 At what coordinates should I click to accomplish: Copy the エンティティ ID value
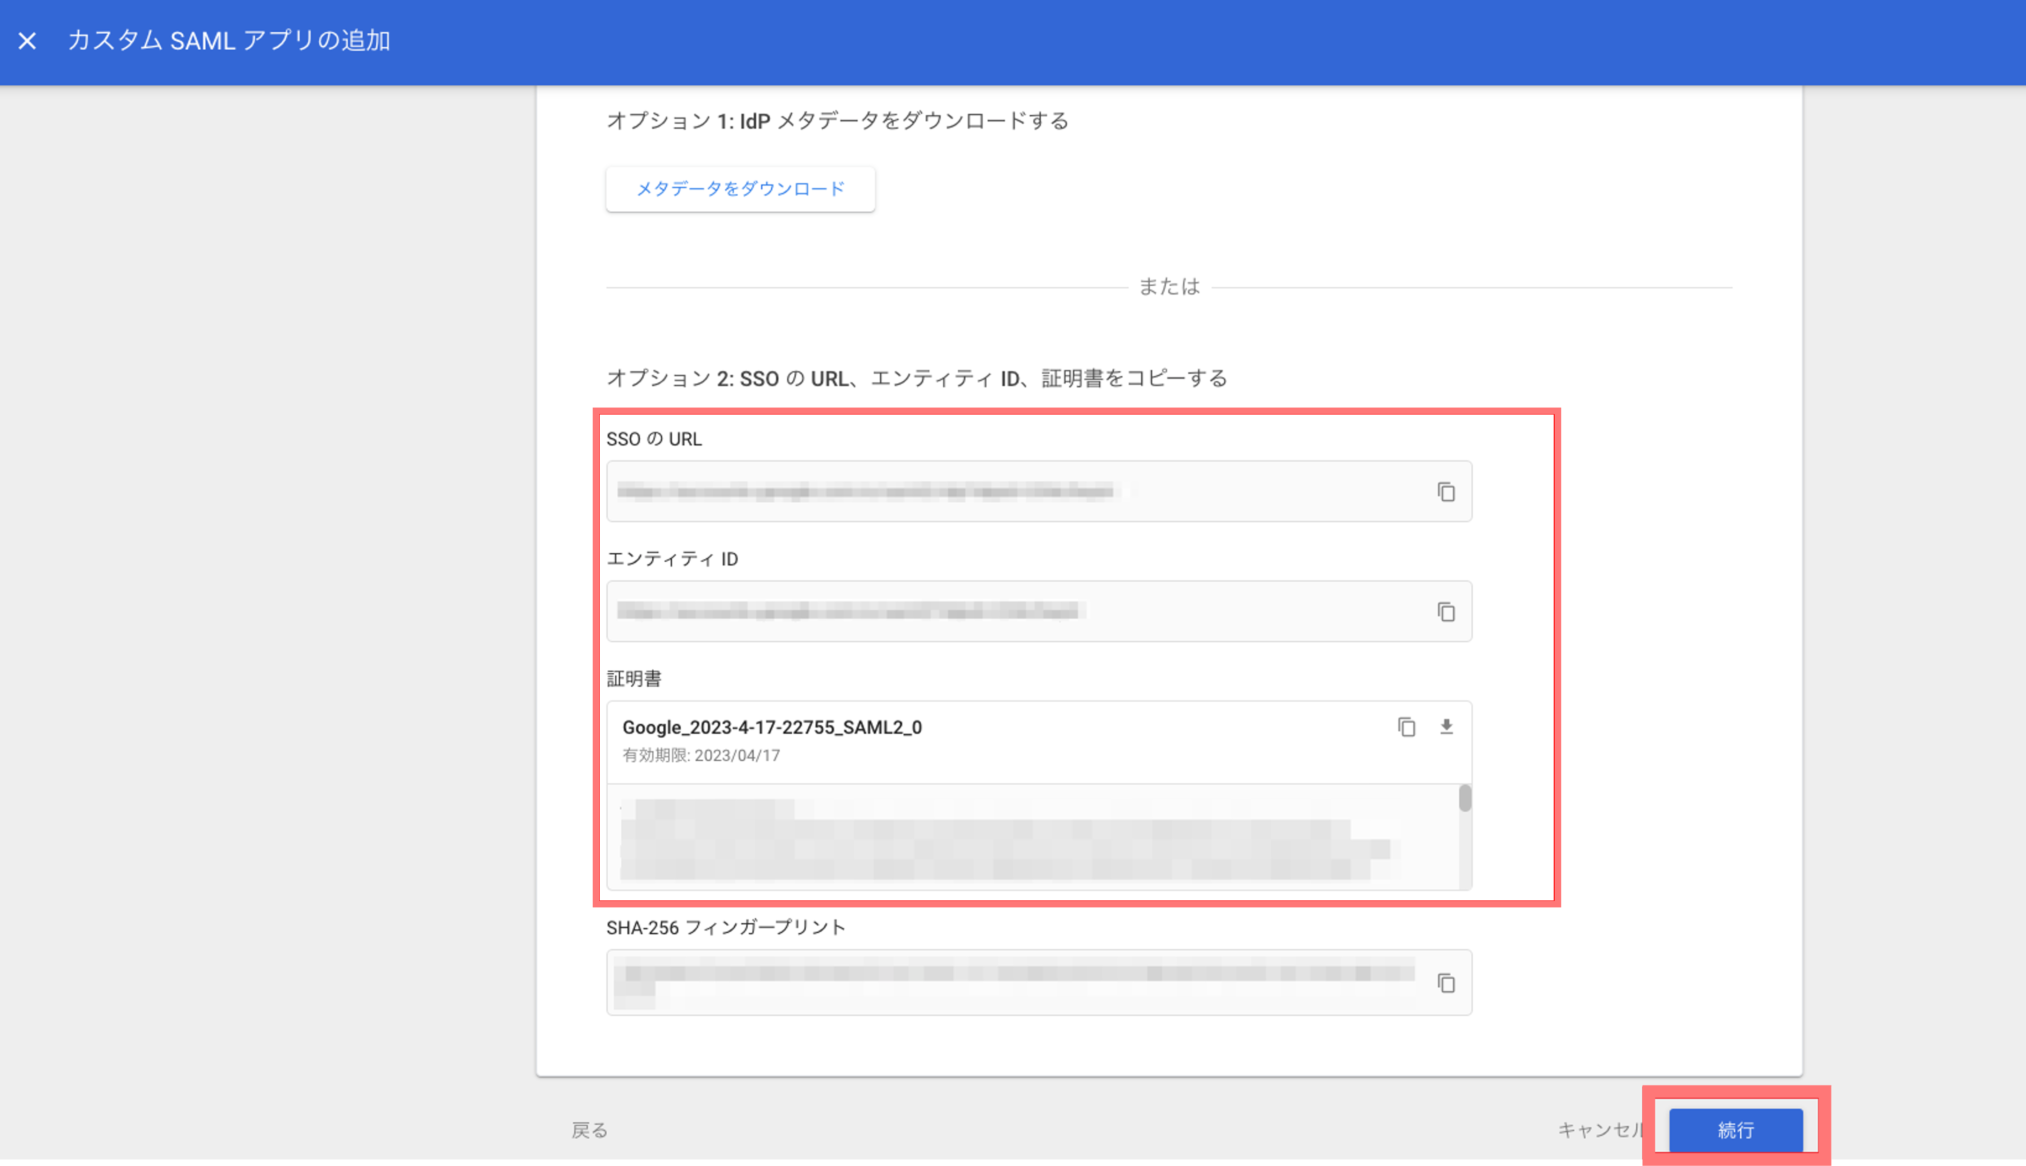(x=1445, y=612)
